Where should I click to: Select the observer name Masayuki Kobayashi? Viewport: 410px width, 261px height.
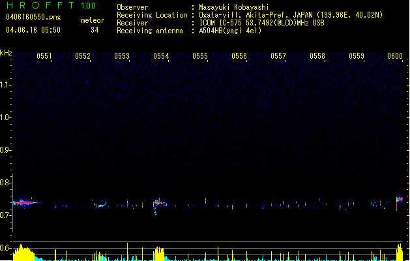[x=234, y=7]
